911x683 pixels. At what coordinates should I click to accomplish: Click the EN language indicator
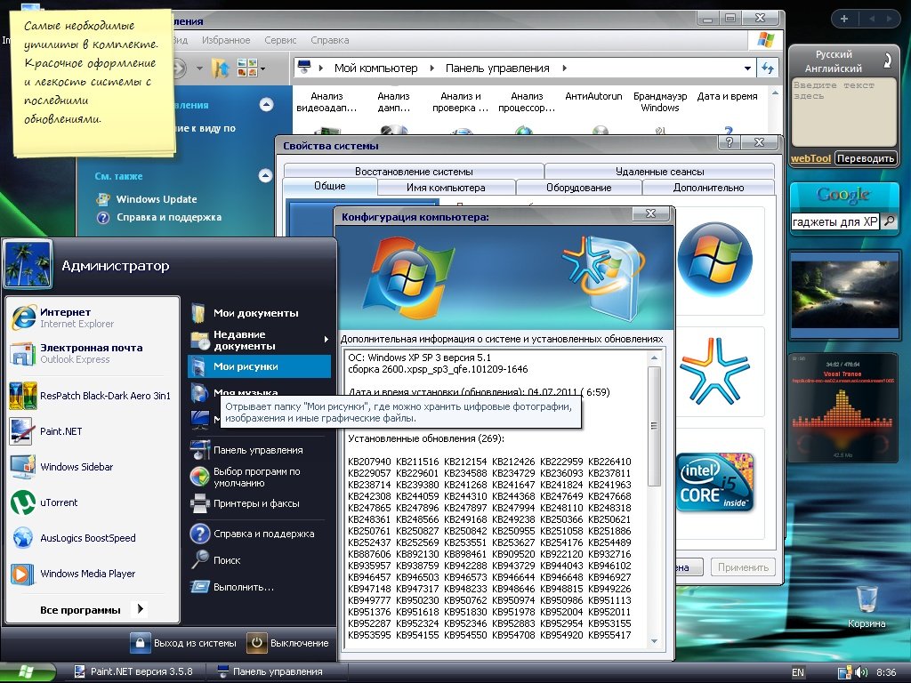798,672
